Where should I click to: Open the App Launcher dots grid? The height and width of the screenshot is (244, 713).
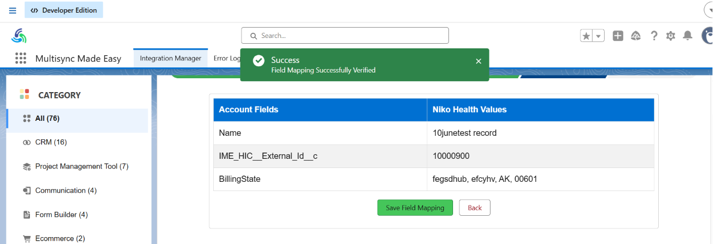pos(21,58)
